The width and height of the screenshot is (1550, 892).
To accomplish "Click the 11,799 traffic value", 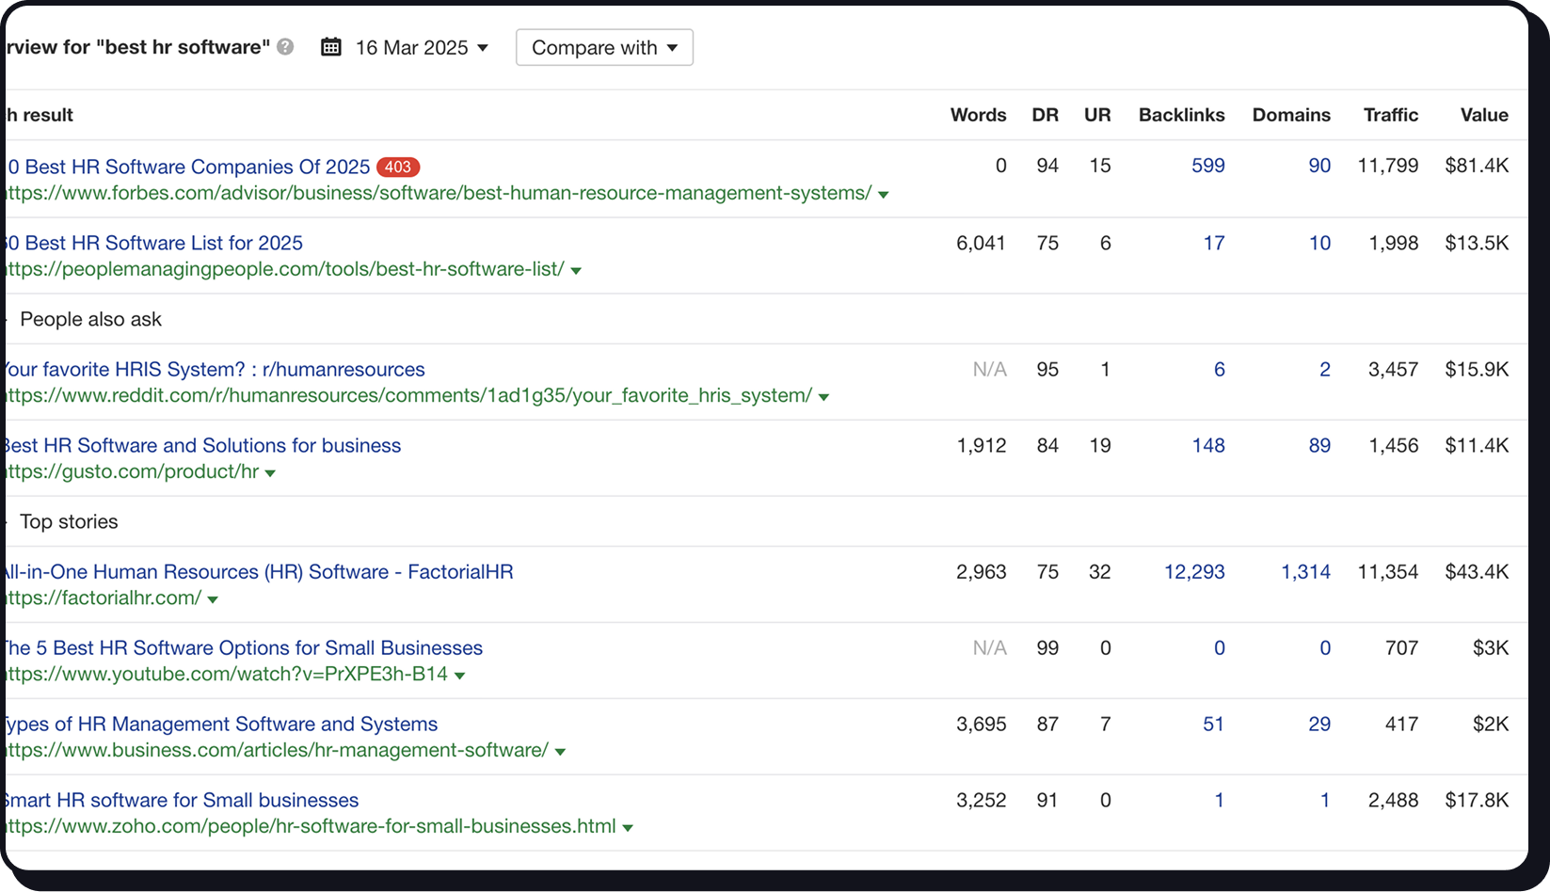I will (1387, 166).
